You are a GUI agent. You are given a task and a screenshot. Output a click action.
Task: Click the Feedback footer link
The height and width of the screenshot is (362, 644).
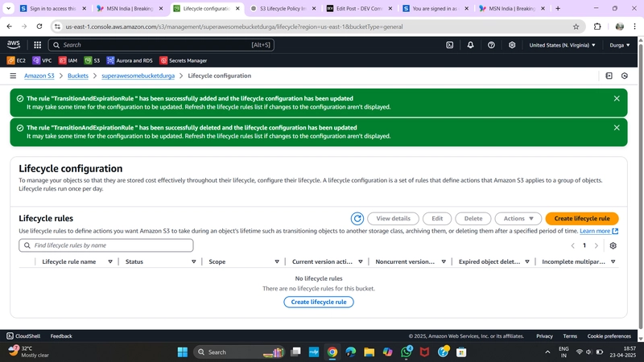(x=61, y=336)
